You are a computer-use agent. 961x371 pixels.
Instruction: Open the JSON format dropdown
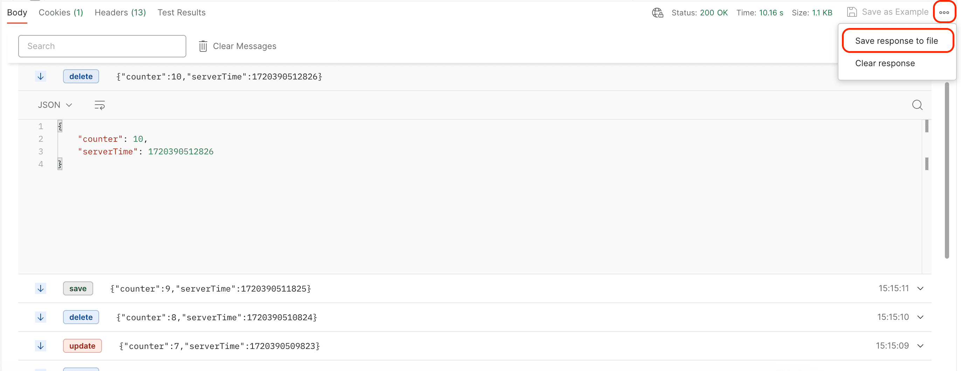[x=55, y=105]
